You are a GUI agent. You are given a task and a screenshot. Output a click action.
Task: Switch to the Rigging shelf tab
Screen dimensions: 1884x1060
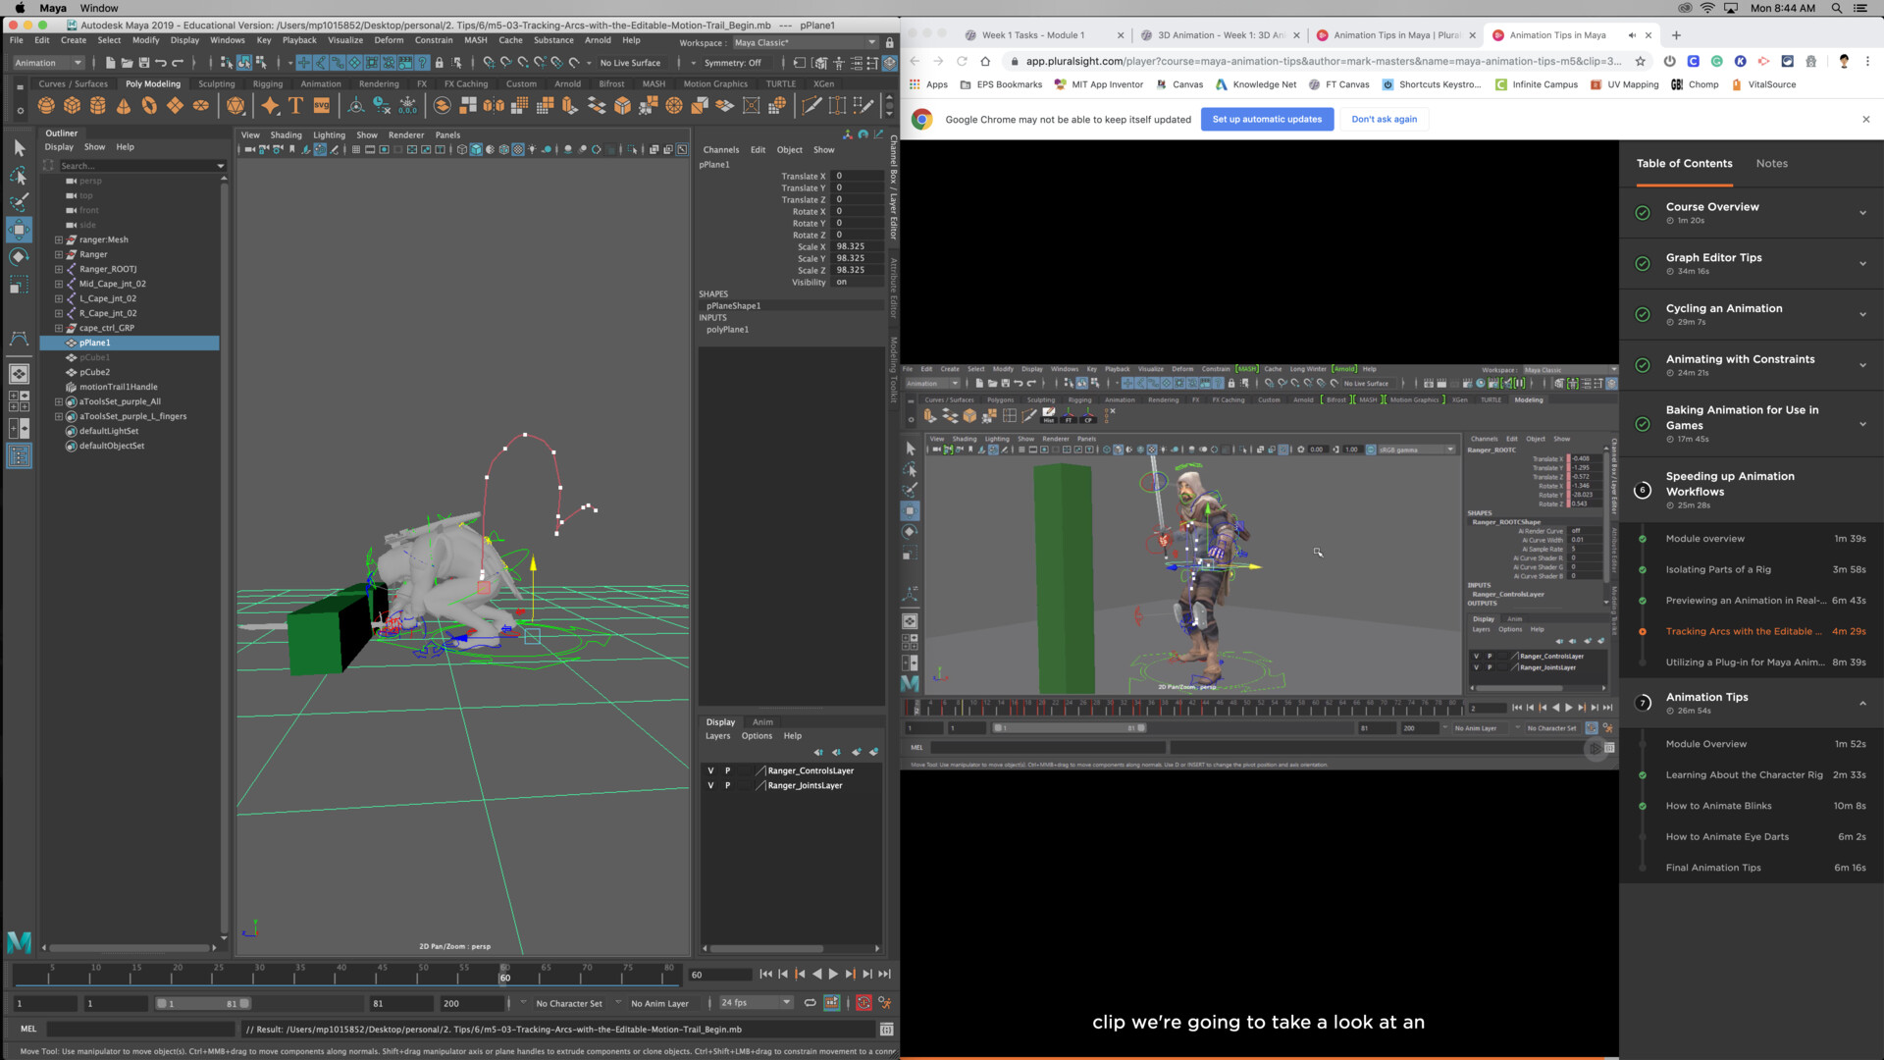pyautogui.click(x=267, y=83)
